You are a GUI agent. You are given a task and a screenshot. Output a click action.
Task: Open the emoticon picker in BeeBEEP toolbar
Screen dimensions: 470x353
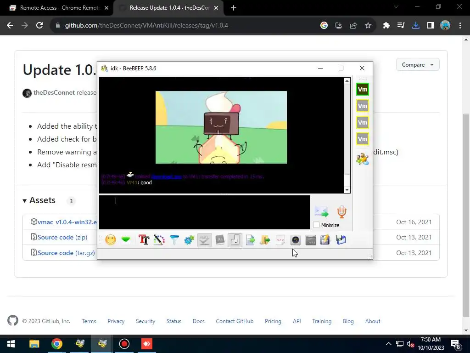coord(110,240)
